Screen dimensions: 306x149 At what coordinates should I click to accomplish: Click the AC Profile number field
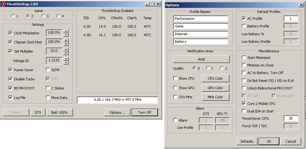coord(291,19)
